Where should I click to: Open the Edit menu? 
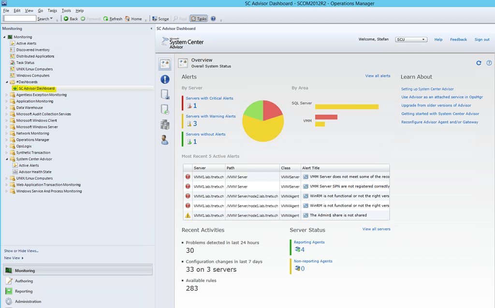[x=17, y=11]
